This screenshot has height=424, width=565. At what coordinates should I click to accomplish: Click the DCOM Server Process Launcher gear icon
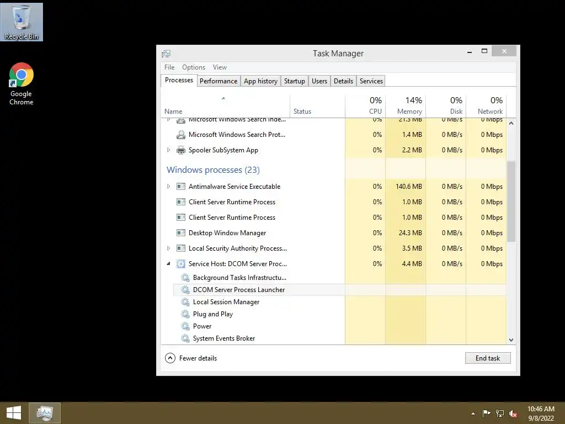[185, 290]
